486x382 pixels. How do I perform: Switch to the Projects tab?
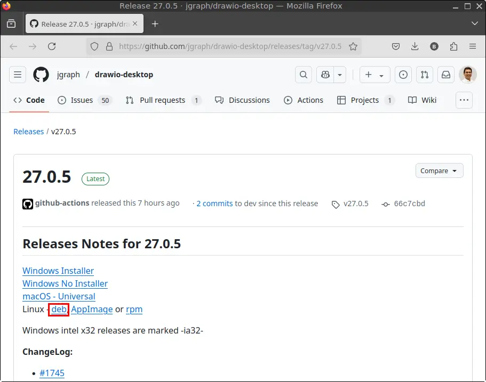pos(366,100)
